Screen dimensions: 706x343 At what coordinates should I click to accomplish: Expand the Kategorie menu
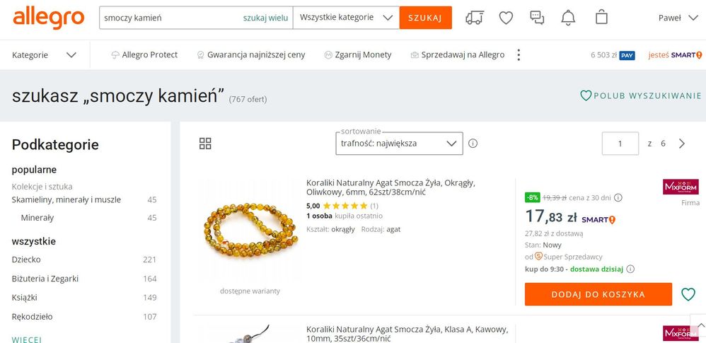tap(44, 55)
